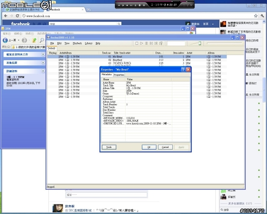Open the Back button dropdown arrow in Explorer
The image size is (267, 214).
point(18,40)
